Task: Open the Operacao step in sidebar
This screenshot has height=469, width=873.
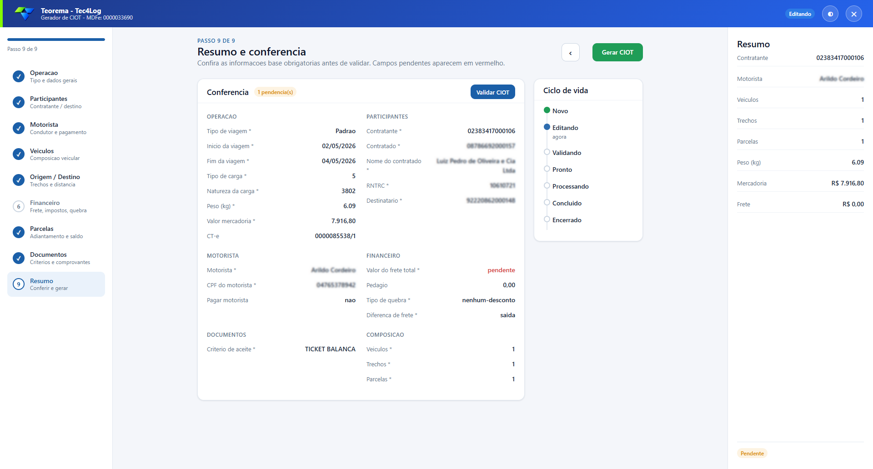Action: (56, 76)
